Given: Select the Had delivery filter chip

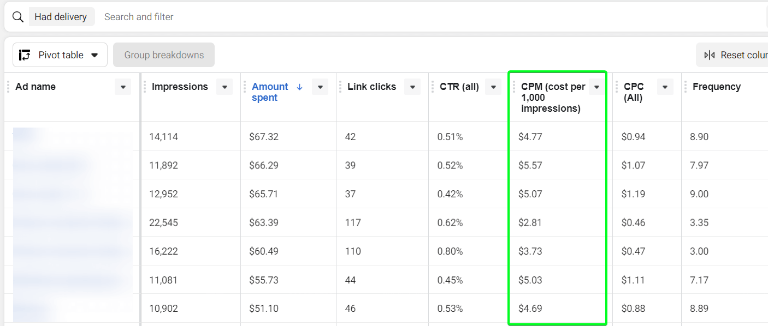Looking at the screenshot, I should point(61,17).
